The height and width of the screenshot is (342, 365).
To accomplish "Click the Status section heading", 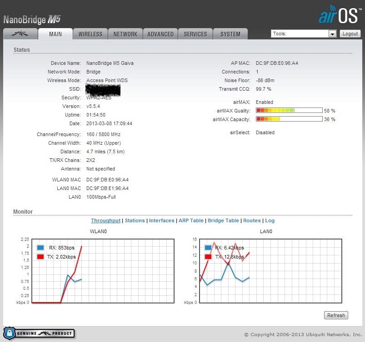I will (x=22, y=50).
